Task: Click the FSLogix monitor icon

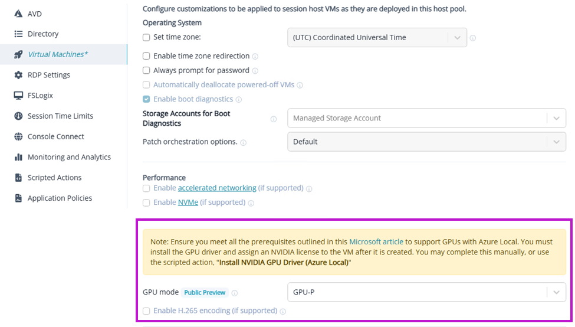Action: (x=18, y=96)
